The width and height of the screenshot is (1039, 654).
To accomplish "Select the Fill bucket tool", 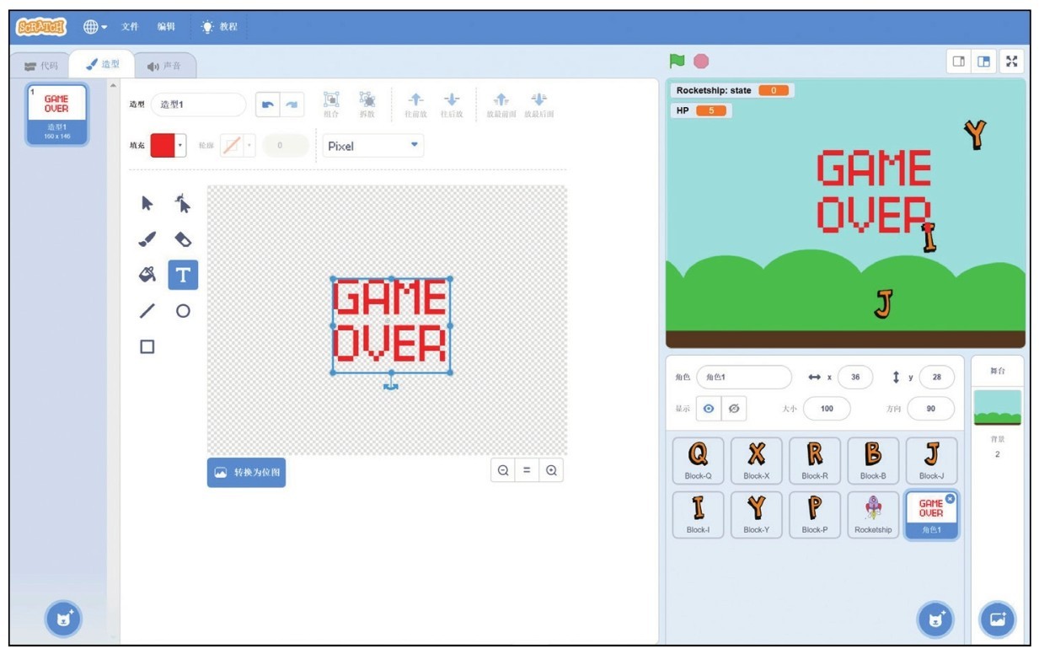I will 147,275.
